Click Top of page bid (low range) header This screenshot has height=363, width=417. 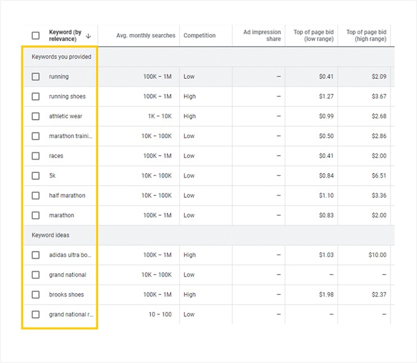click(x=313, y=36)
